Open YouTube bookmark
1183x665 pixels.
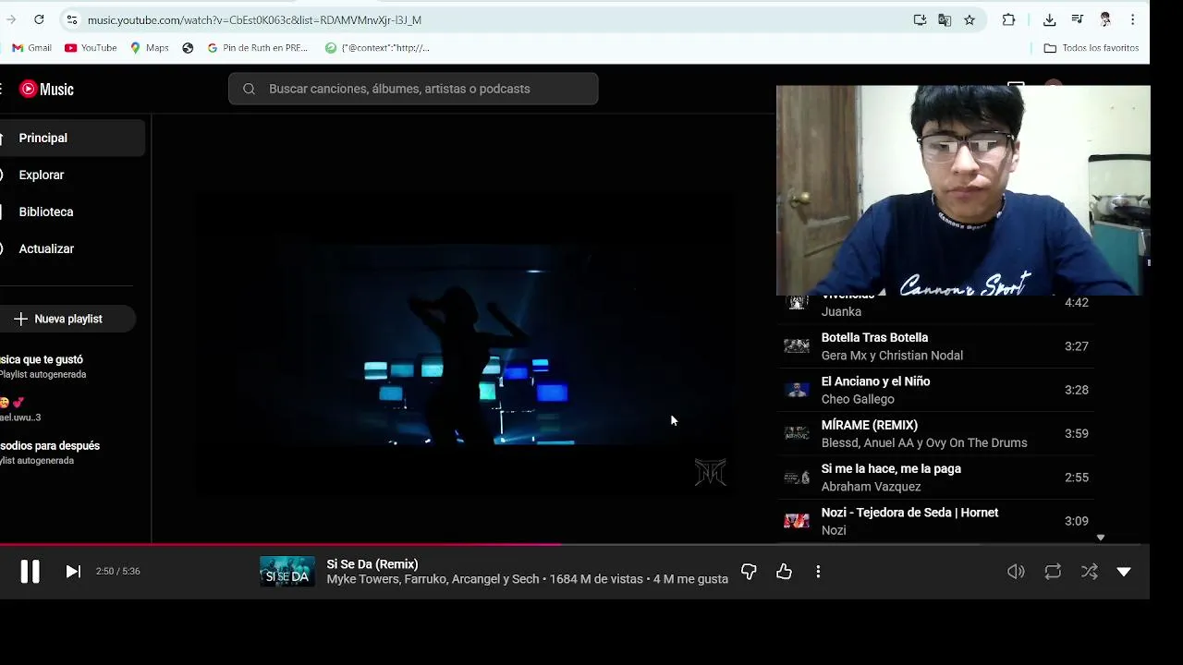91,48
